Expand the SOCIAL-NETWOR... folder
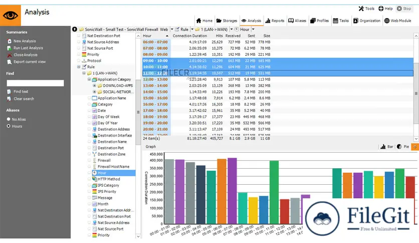The image size is (419, 243). pos(94,92)
